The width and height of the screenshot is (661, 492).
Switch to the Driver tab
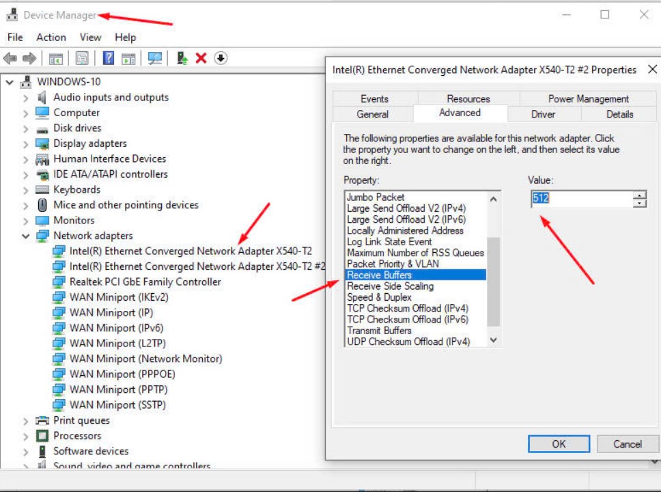click(x=544, y=114)
